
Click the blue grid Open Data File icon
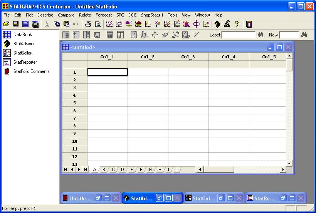pyautogui.click(x=25, y=24)
